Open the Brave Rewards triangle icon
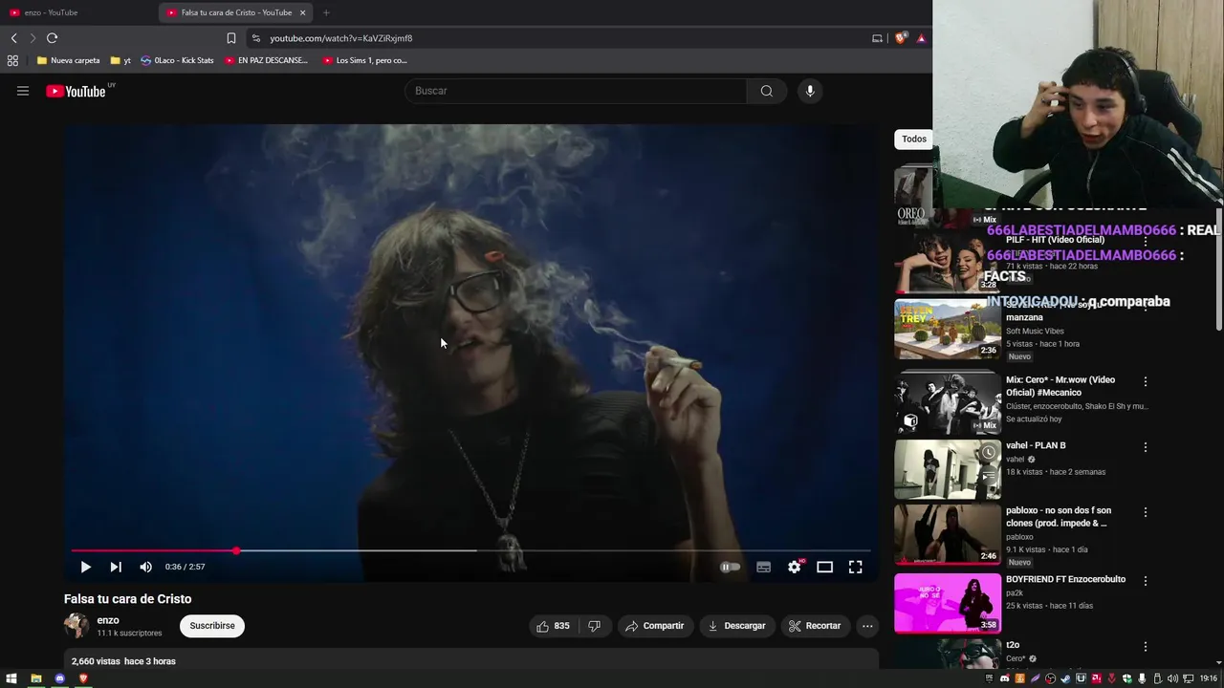1224x688 pixels. click(x=921, y=38)
